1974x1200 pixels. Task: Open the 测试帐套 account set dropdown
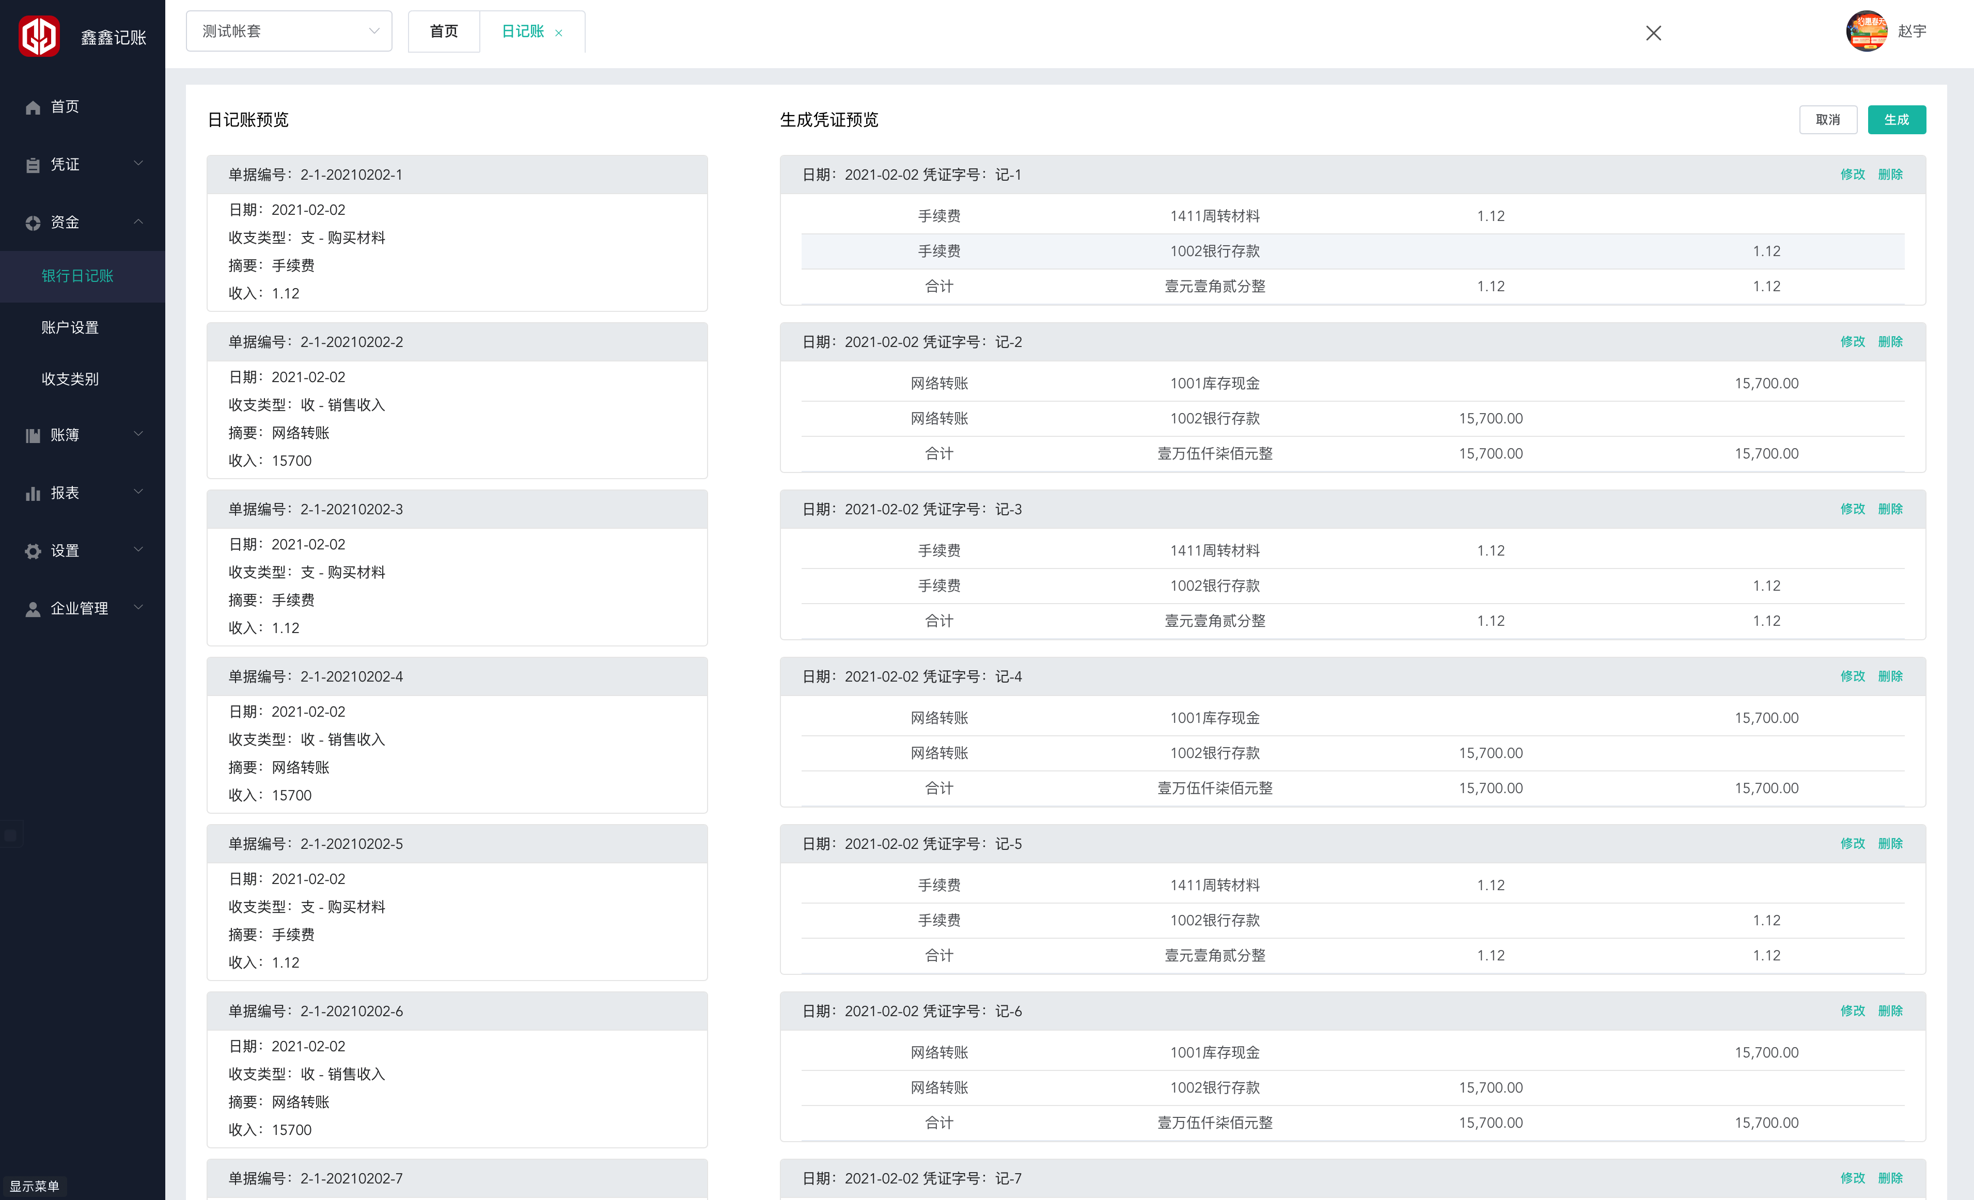[289, 31]
